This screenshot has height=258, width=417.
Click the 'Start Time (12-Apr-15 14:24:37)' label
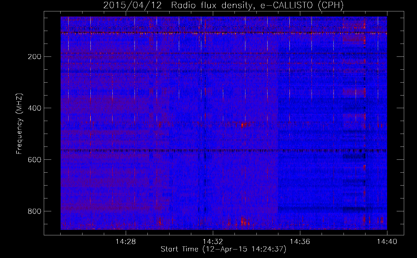tap(223, 249)
